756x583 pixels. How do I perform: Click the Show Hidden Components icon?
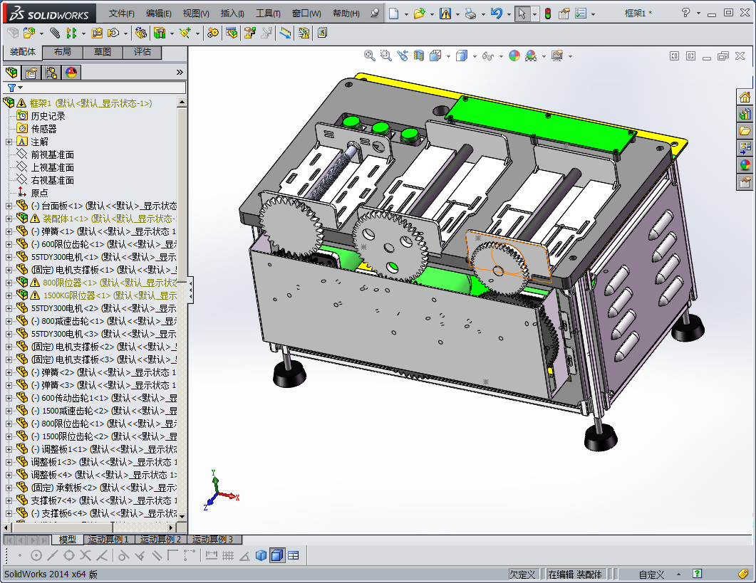[x=141, y=33]
